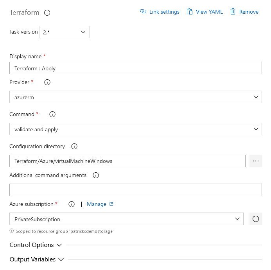Click the info icon beside scoped resource group note
Image resolution: width=271 pixels, height=270 pixels.
click(x=12, y=231)
